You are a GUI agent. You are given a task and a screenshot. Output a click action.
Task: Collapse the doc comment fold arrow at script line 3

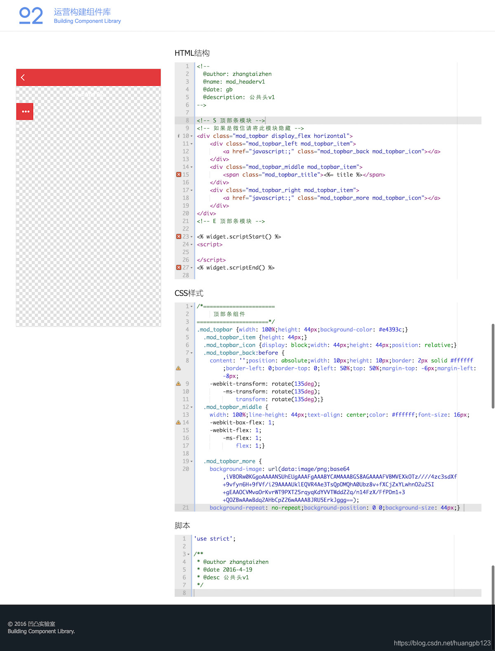pos(189,554)
